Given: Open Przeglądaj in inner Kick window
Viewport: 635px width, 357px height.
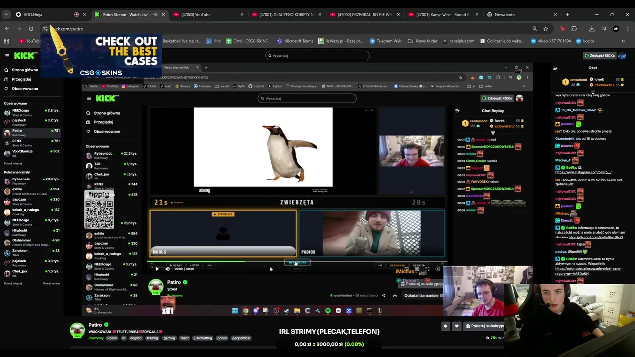Looking at the screenshot, I should pos(100,122).
